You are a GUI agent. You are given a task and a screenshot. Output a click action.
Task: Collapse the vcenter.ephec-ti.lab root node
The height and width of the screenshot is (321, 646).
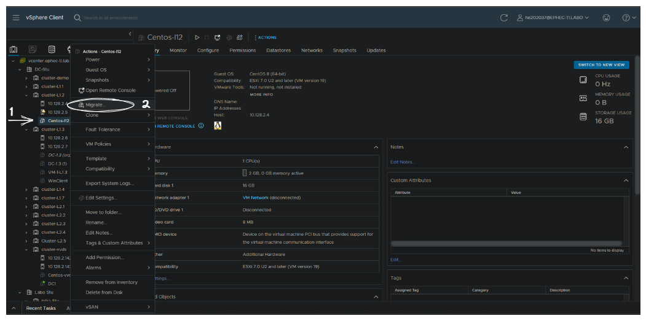(13, 61)
